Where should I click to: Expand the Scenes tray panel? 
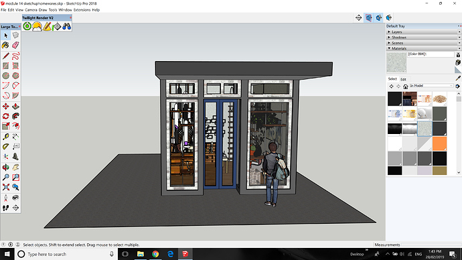point(389,43)
